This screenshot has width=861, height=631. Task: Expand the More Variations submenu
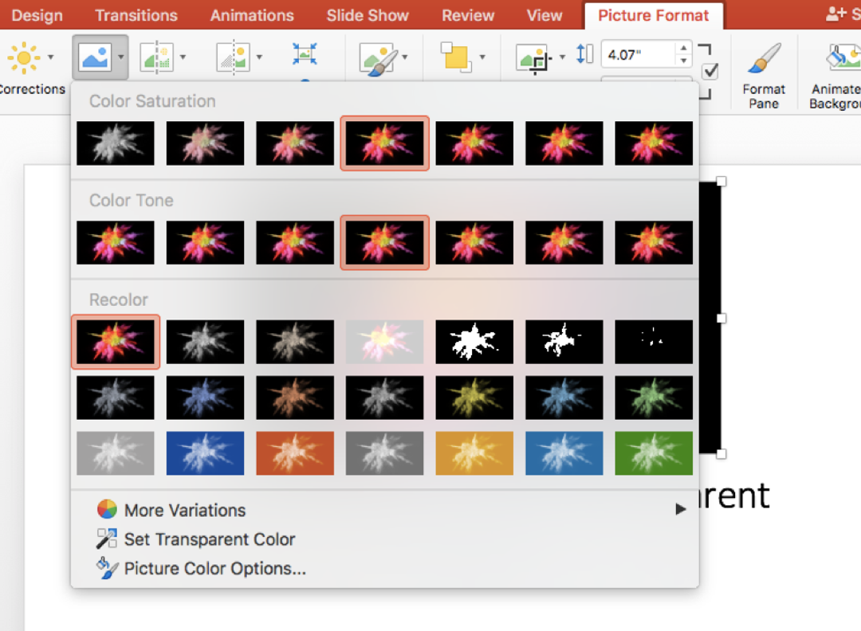click(185, 510)
